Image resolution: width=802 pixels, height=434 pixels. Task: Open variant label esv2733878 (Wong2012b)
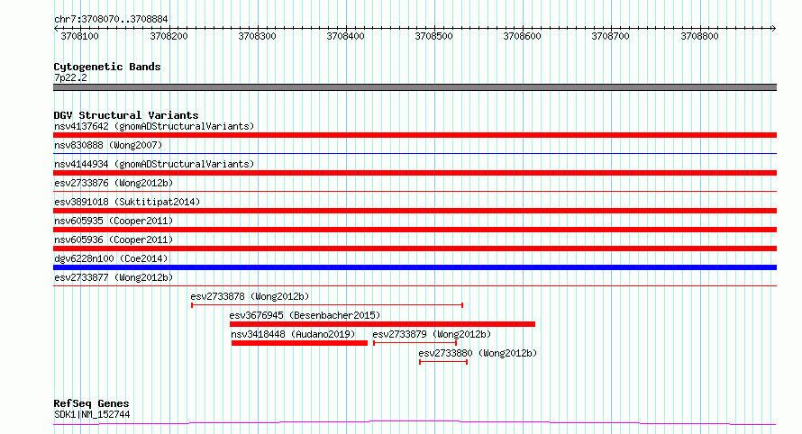[250, 296]
